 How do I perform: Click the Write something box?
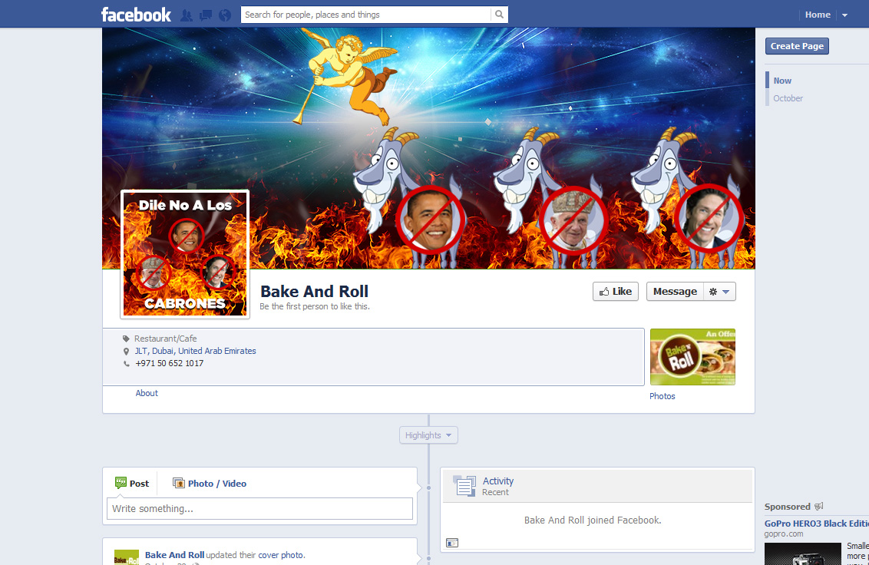pos(259,508)
